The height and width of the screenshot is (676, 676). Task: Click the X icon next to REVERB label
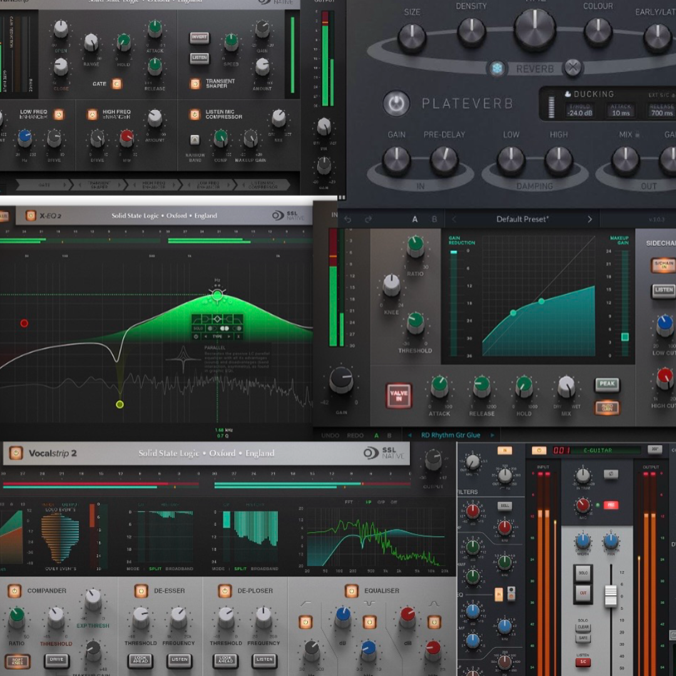tap(573, 68)
